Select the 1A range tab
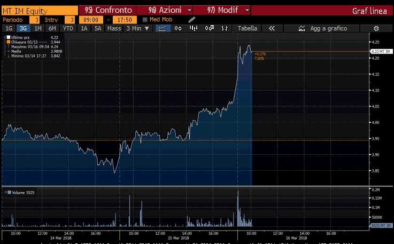Viewport: 394px width, 244px height. [84, 28]
